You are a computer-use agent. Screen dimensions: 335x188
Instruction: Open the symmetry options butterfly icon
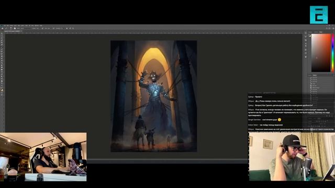[73, 28]
